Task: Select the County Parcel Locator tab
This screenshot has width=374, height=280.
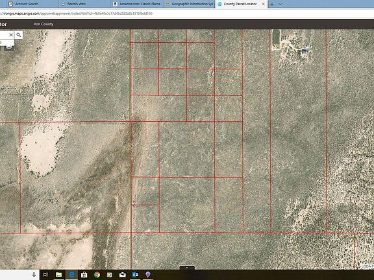Action: [240, 4]
